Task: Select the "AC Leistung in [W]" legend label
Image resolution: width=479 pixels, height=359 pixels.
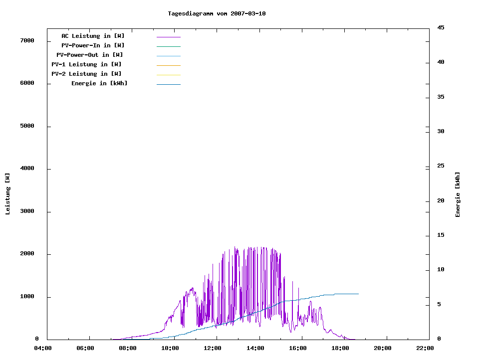Action: tap(93, 36)
